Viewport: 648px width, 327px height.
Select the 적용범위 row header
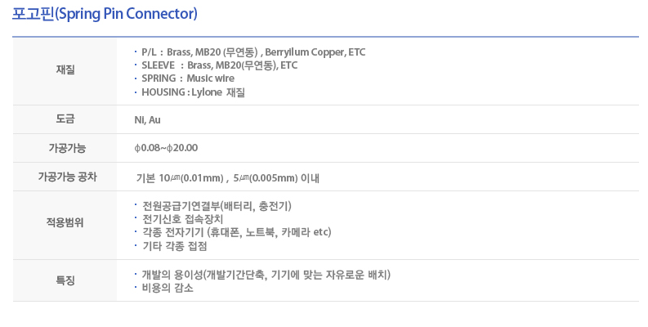(65, 223)
